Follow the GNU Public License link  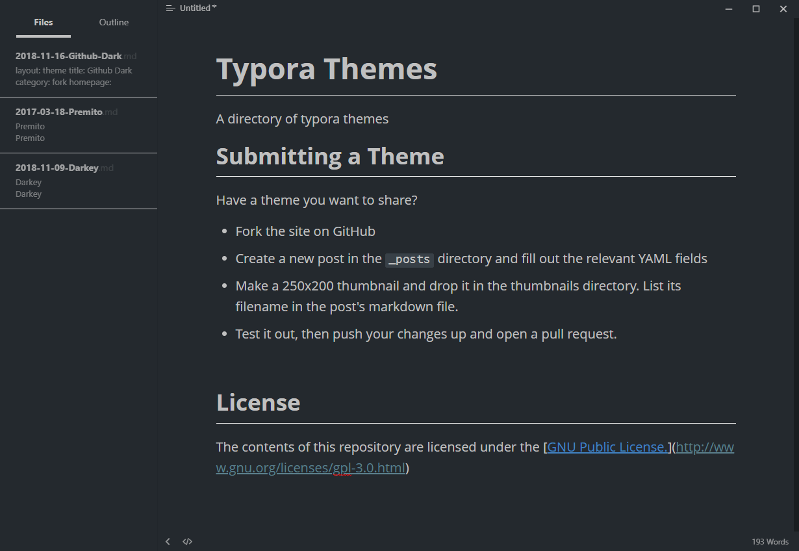(607, 447)
